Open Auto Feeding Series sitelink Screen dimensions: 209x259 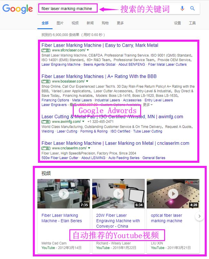pos(124,158)
